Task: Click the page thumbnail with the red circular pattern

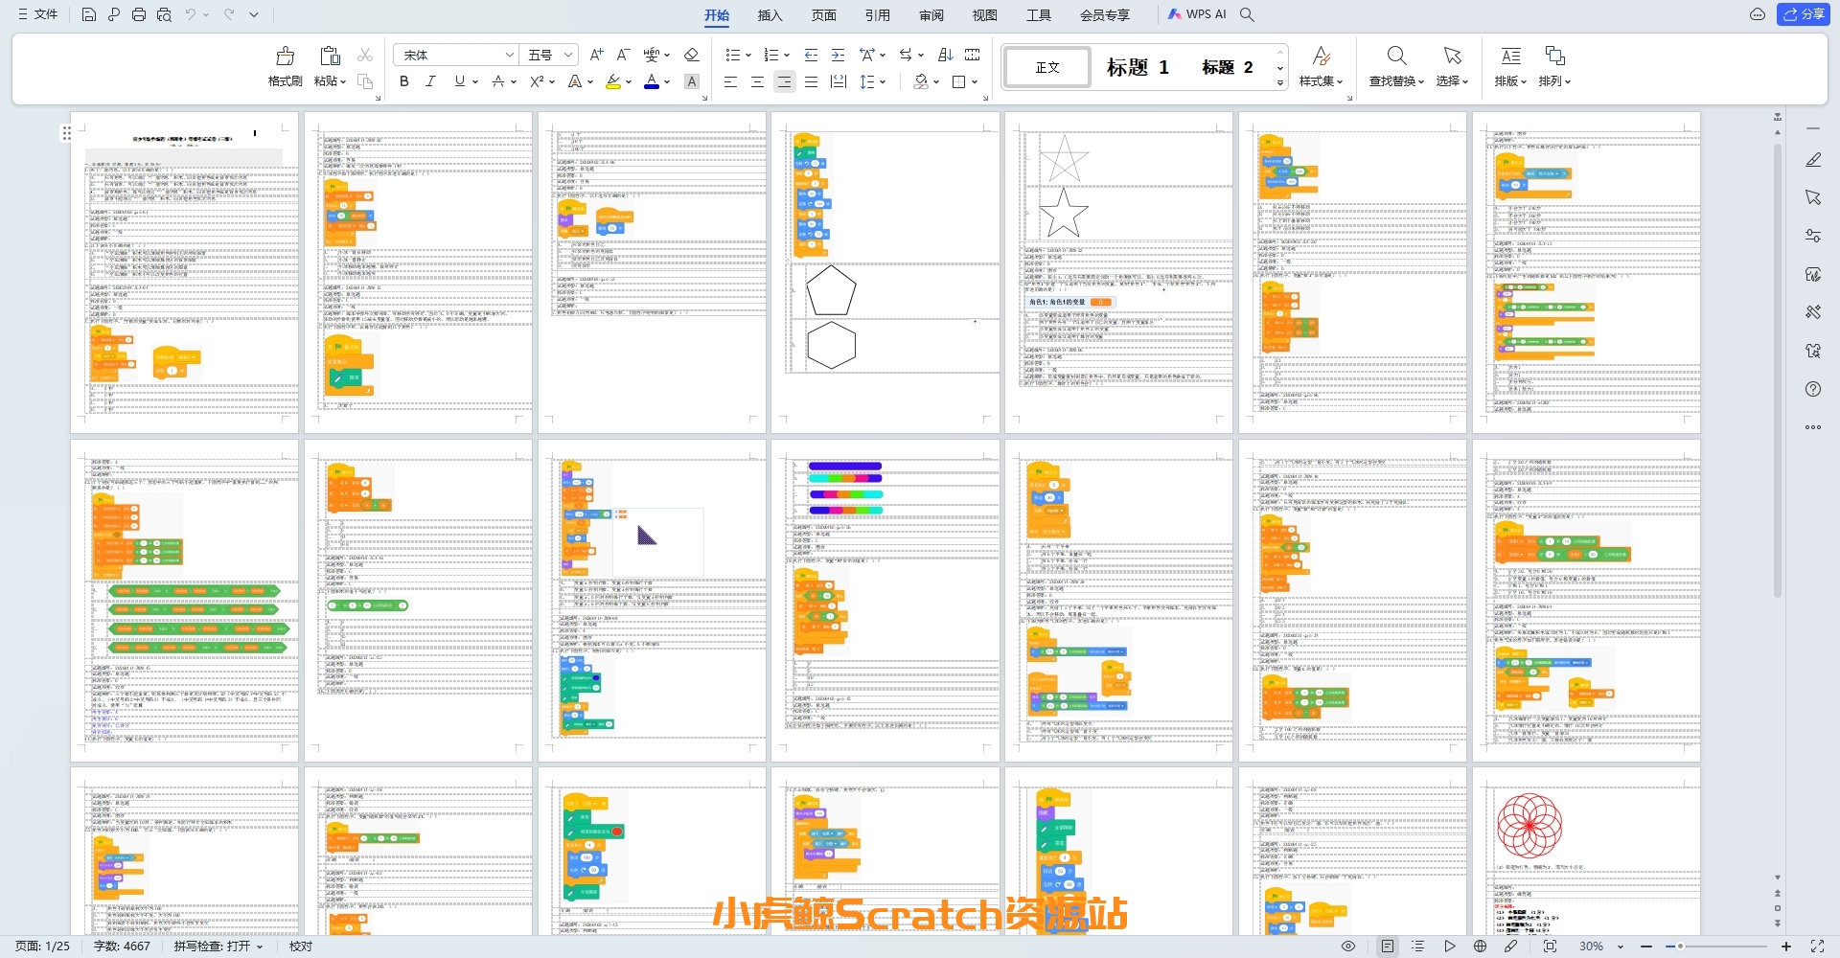Action: (1586, 851)
